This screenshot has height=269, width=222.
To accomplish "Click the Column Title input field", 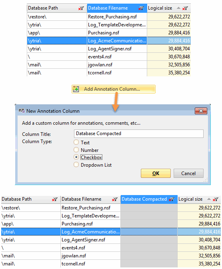I will 139,134.
